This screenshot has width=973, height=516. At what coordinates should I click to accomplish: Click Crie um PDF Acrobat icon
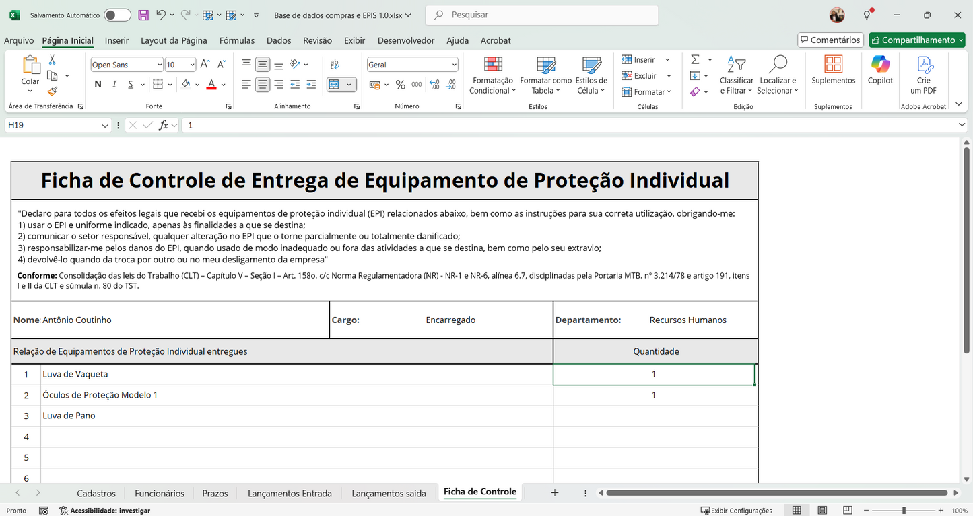pos(924,74)
